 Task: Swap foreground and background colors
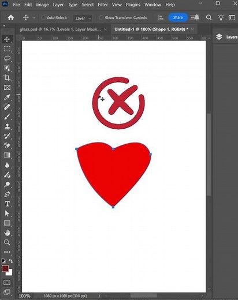click(x=11, y=261)
